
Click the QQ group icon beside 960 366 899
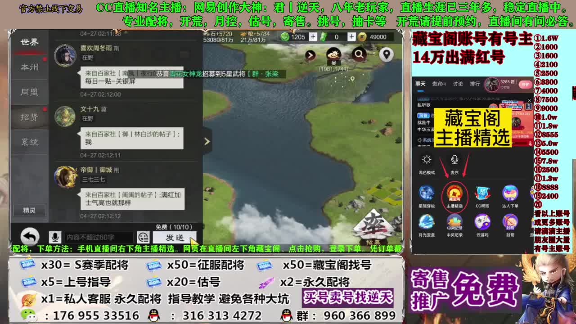tap(287, 315)
